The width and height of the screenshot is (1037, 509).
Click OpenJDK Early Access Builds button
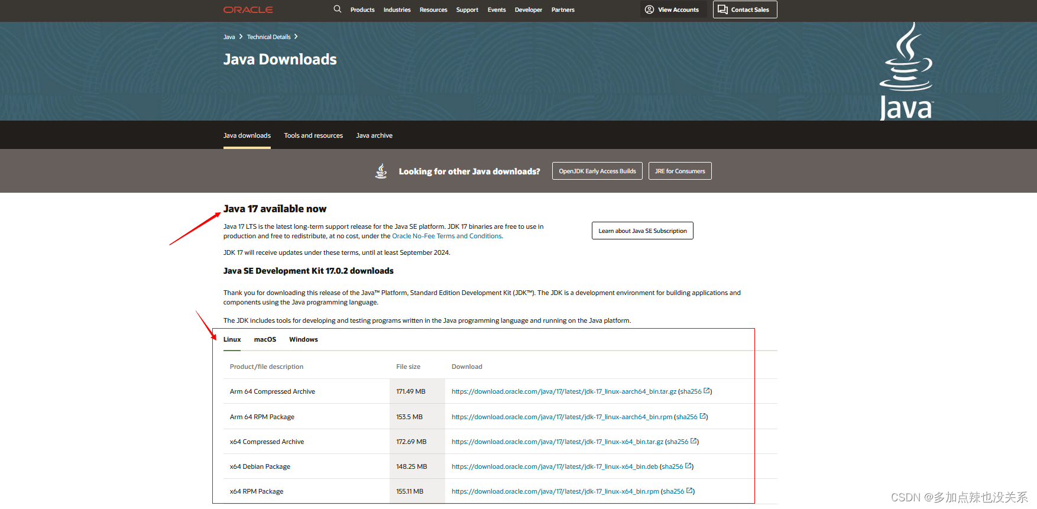597,171
